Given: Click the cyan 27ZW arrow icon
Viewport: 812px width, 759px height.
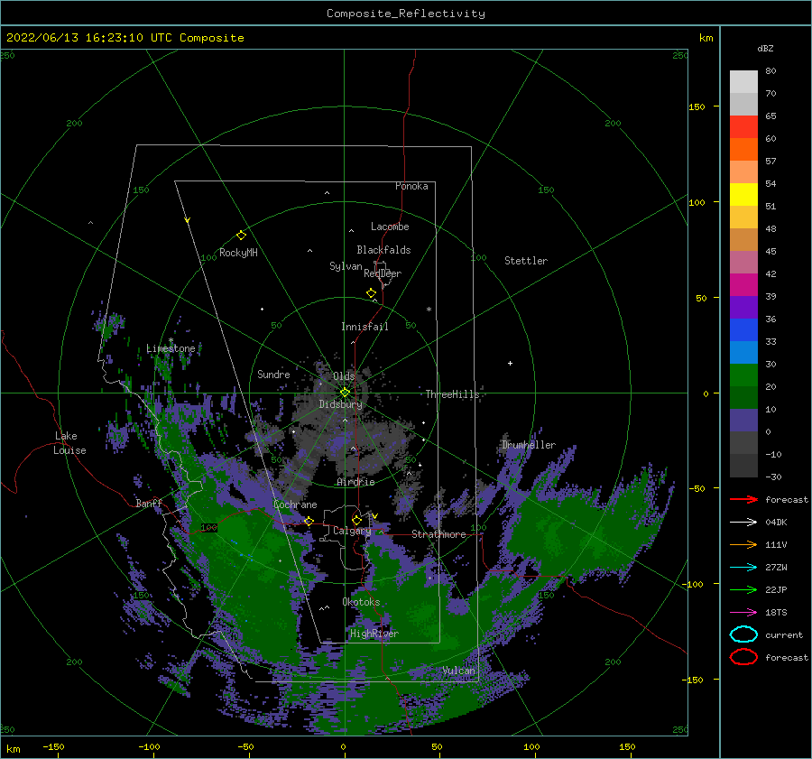Looking at the screenshot, I should tap(743, 568).
